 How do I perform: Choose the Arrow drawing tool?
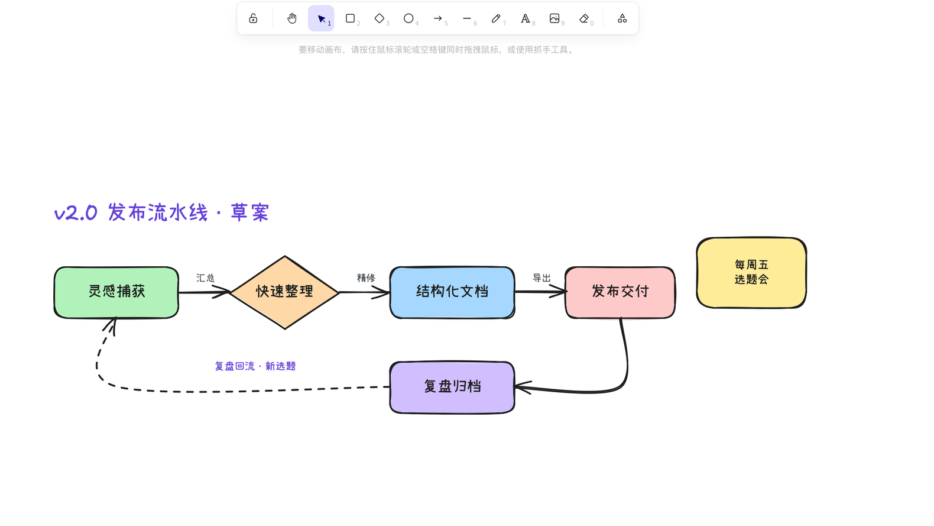click(x=438, y=18)
